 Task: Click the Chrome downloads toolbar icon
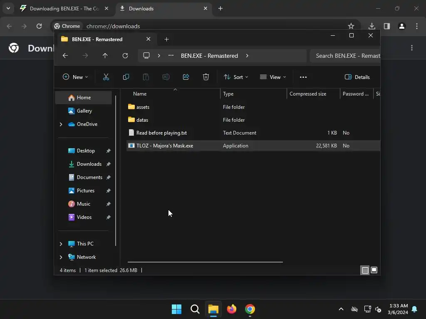pos(372,26)
